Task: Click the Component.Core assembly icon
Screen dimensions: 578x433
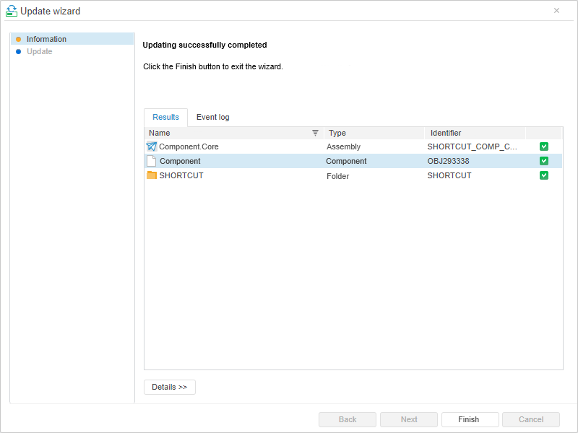Action: 152,146
